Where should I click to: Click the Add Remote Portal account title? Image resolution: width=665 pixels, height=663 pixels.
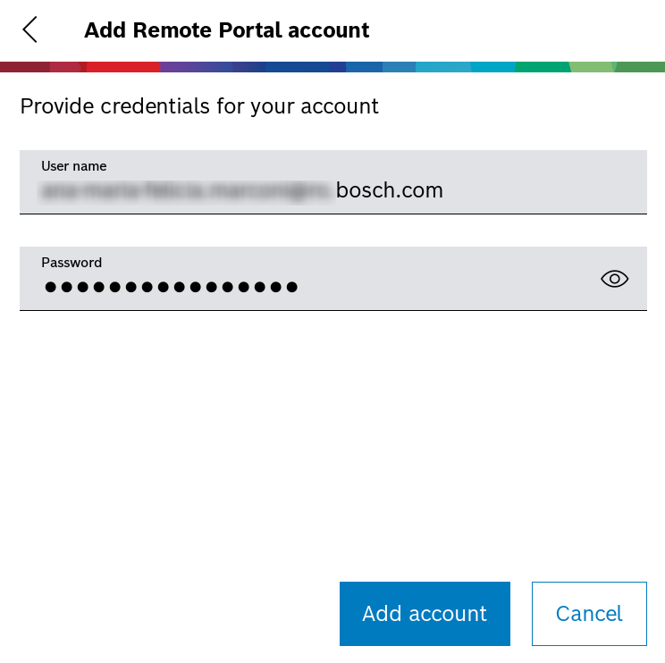226,29
